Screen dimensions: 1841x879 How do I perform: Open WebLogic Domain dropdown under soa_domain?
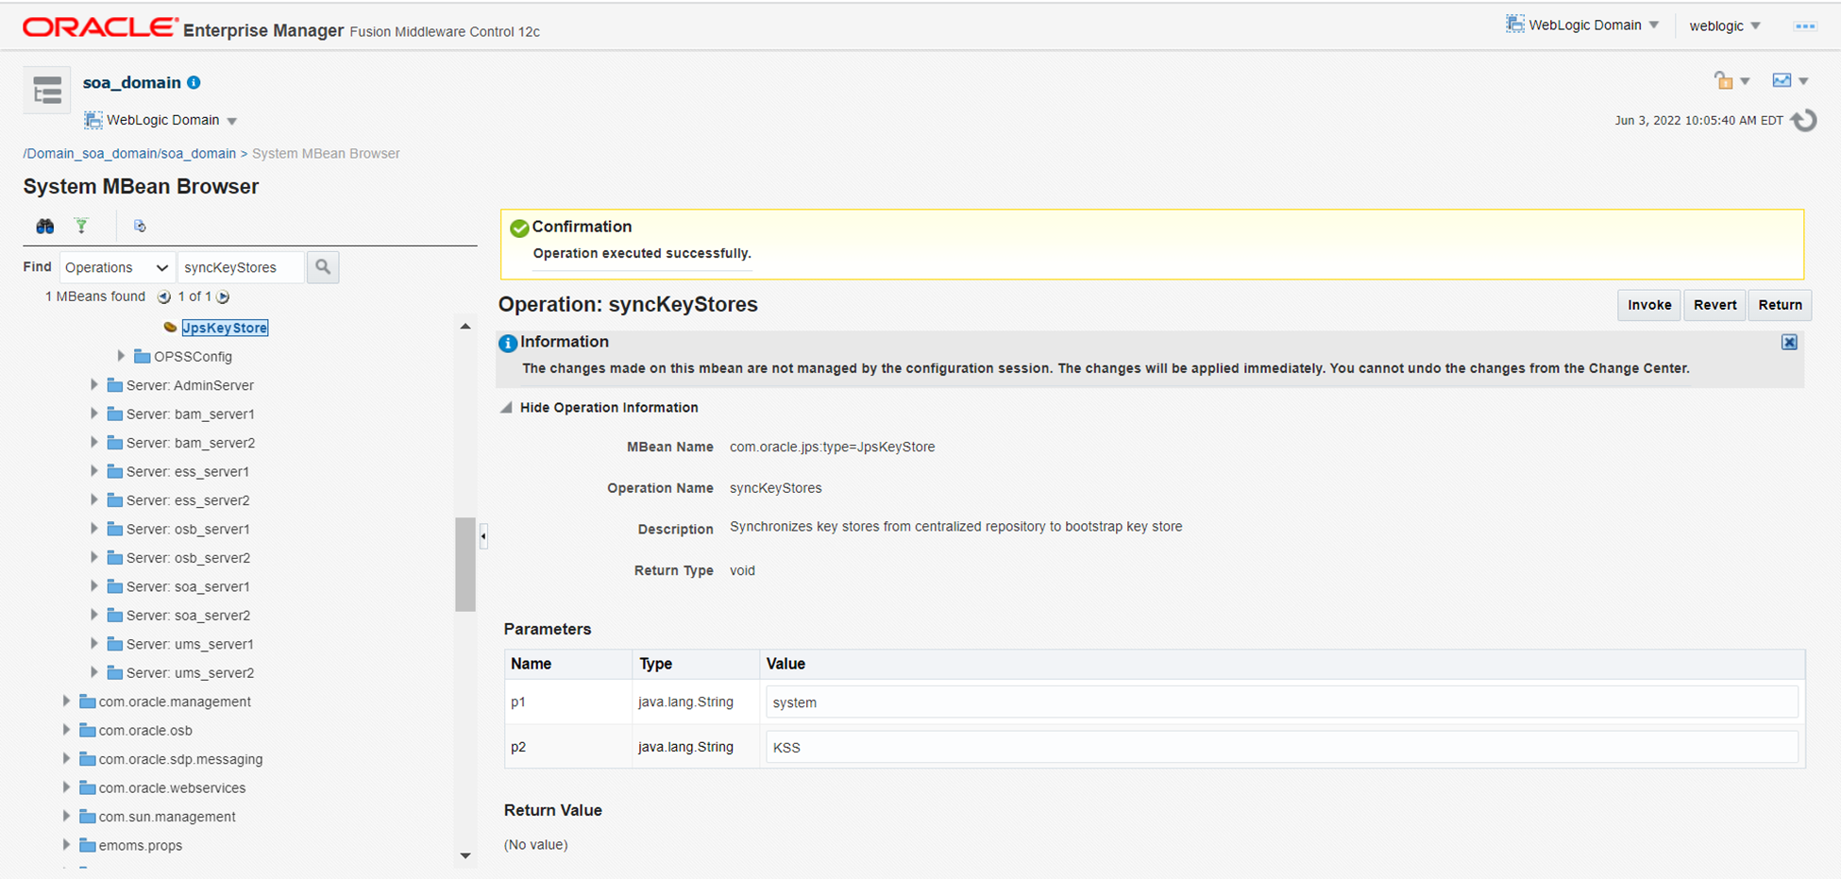(232, 121)
